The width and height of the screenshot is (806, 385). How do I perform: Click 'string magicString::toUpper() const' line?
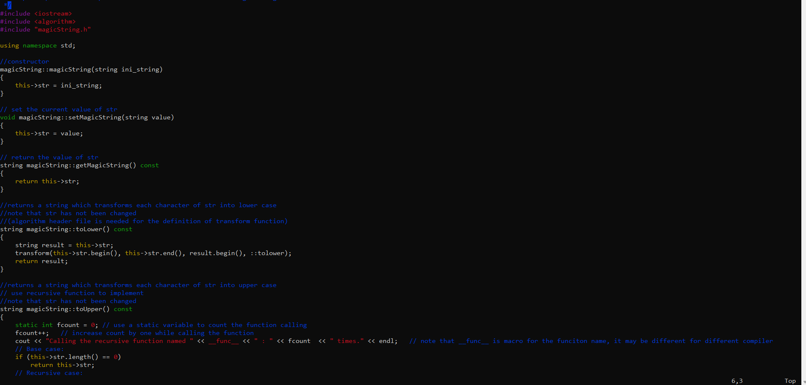pos(66,309)
